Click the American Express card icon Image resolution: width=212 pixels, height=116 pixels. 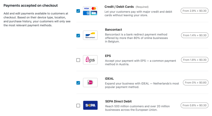pyautogui.click(x=86, y=13)
